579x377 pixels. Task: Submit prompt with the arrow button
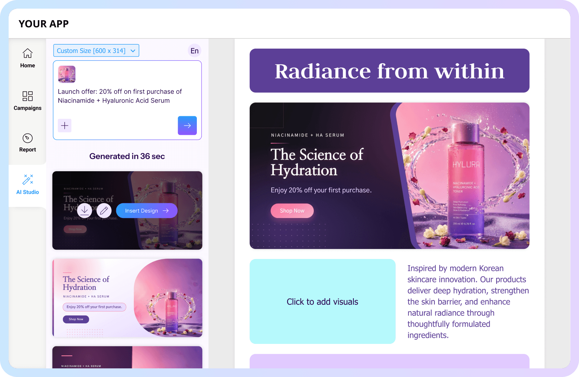(187, 126)
